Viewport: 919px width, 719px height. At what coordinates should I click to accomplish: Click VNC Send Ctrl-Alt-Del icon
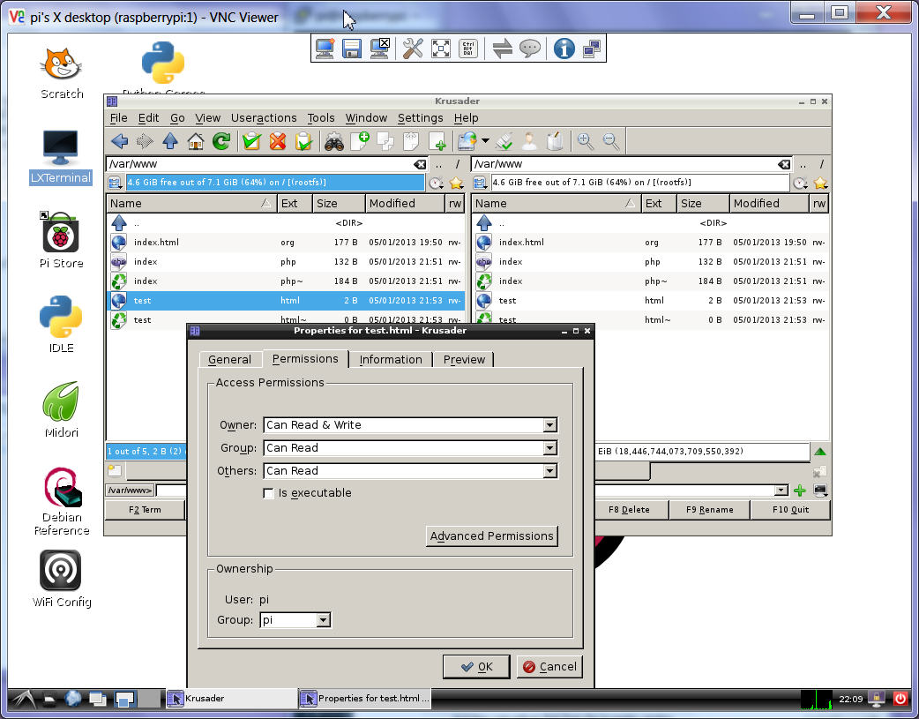468,49
